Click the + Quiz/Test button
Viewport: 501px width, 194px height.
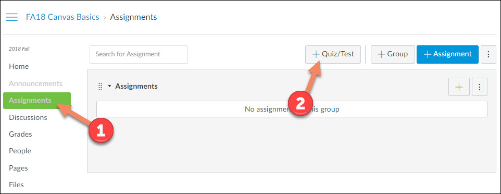pos(333,54)
